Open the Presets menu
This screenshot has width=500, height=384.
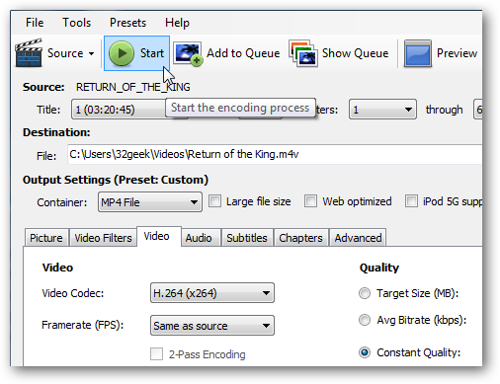coord(127,23)
